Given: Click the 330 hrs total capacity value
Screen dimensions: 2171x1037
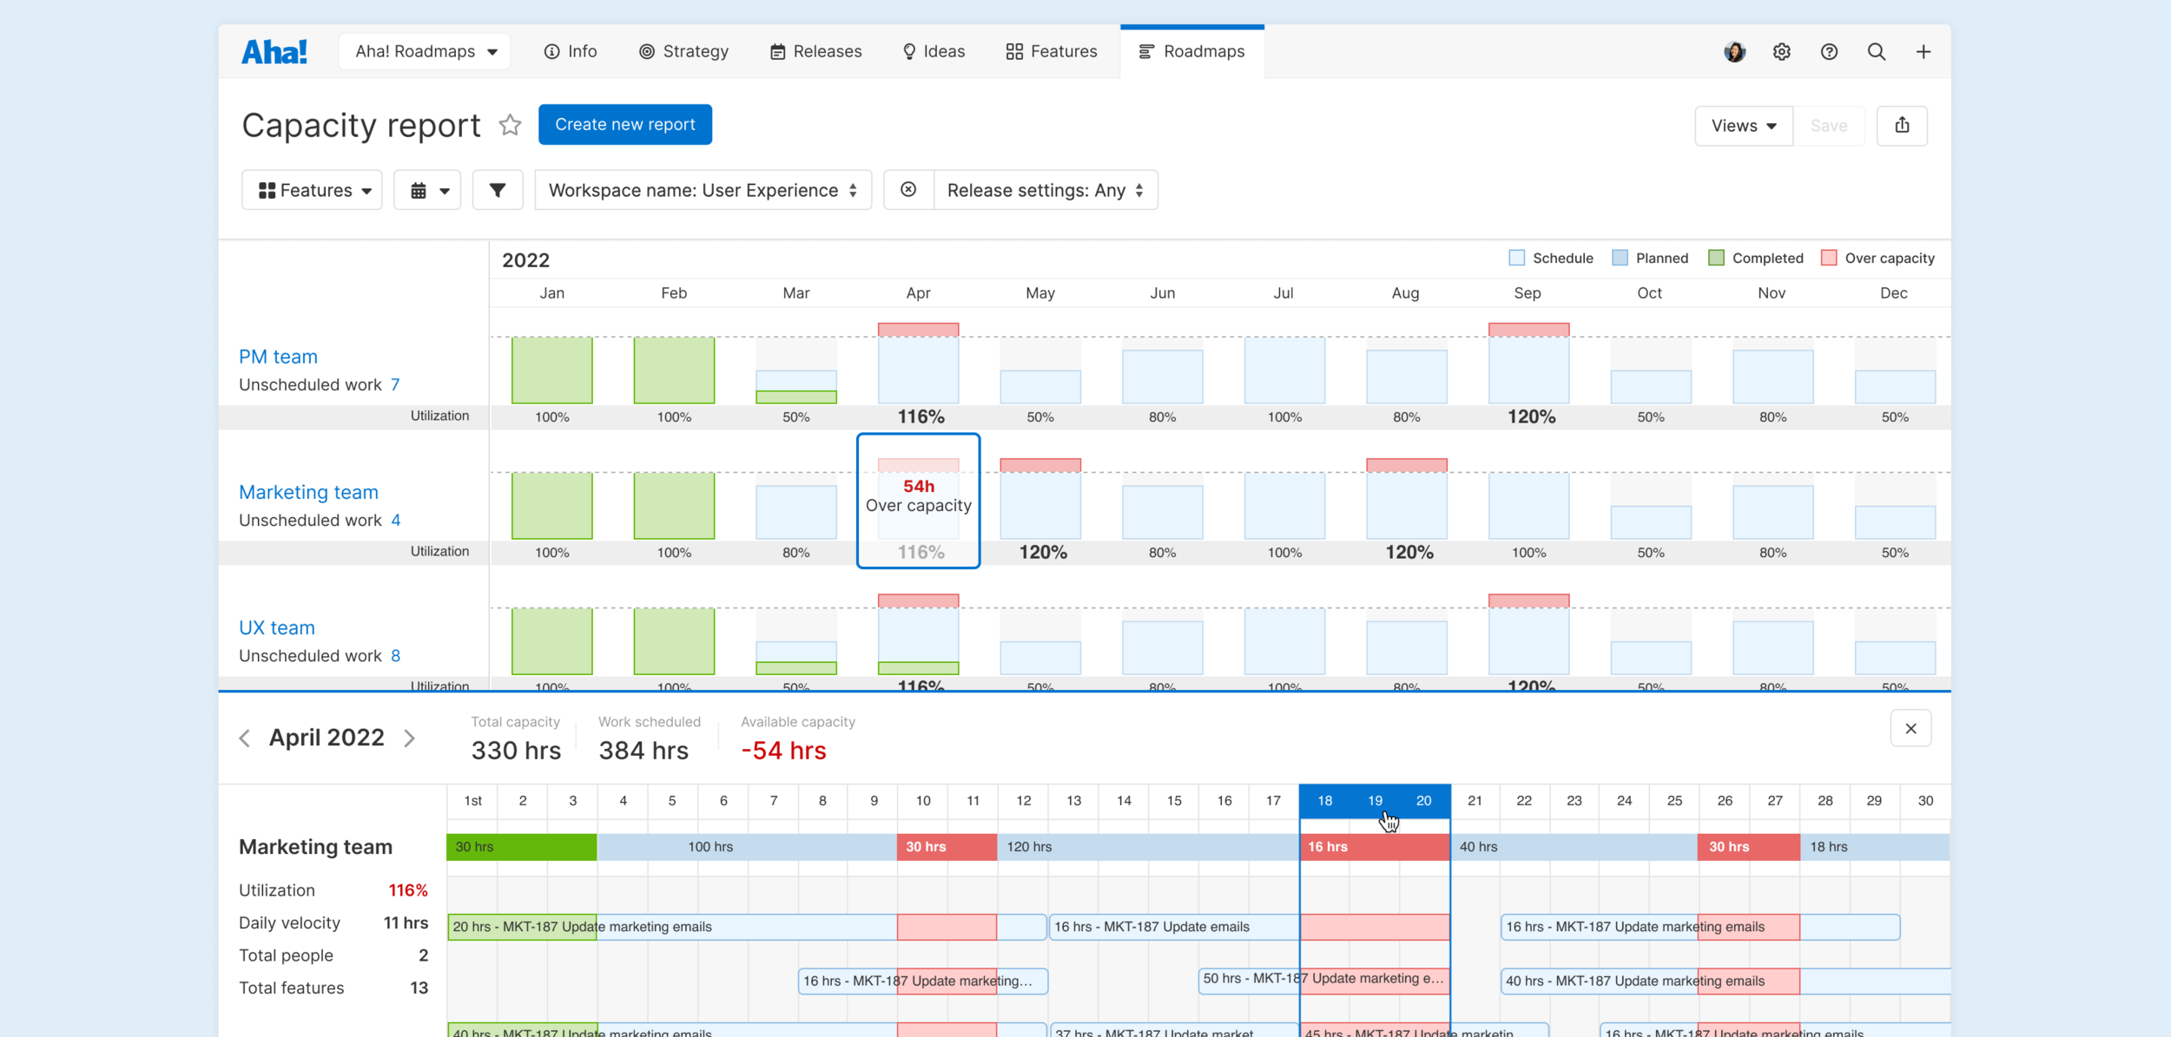Looking at the screenshot, I should tap(516, 751).
